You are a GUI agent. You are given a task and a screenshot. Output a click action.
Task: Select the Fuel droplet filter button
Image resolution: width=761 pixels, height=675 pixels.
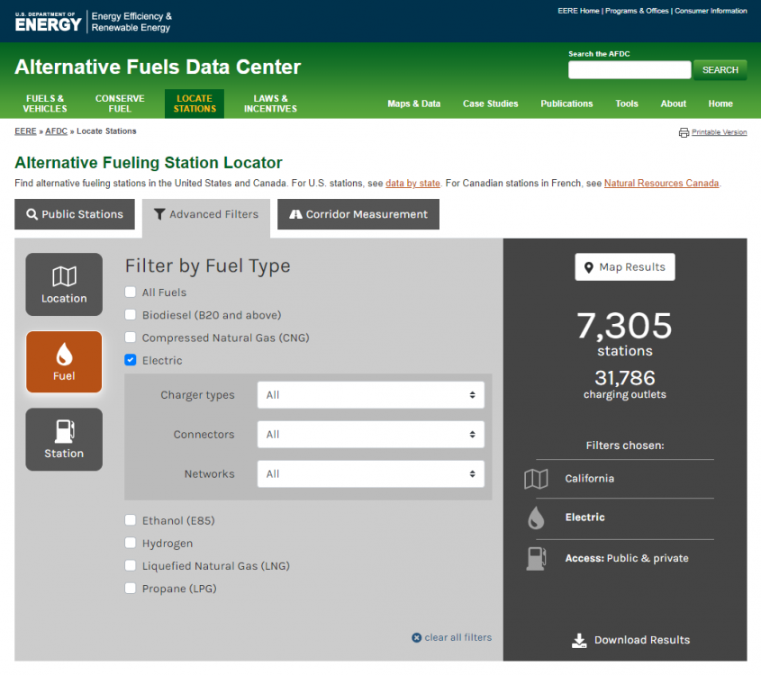[x=64, y=362]
